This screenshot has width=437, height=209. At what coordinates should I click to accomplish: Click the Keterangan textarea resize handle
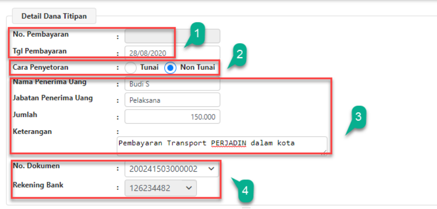point(325,153)
